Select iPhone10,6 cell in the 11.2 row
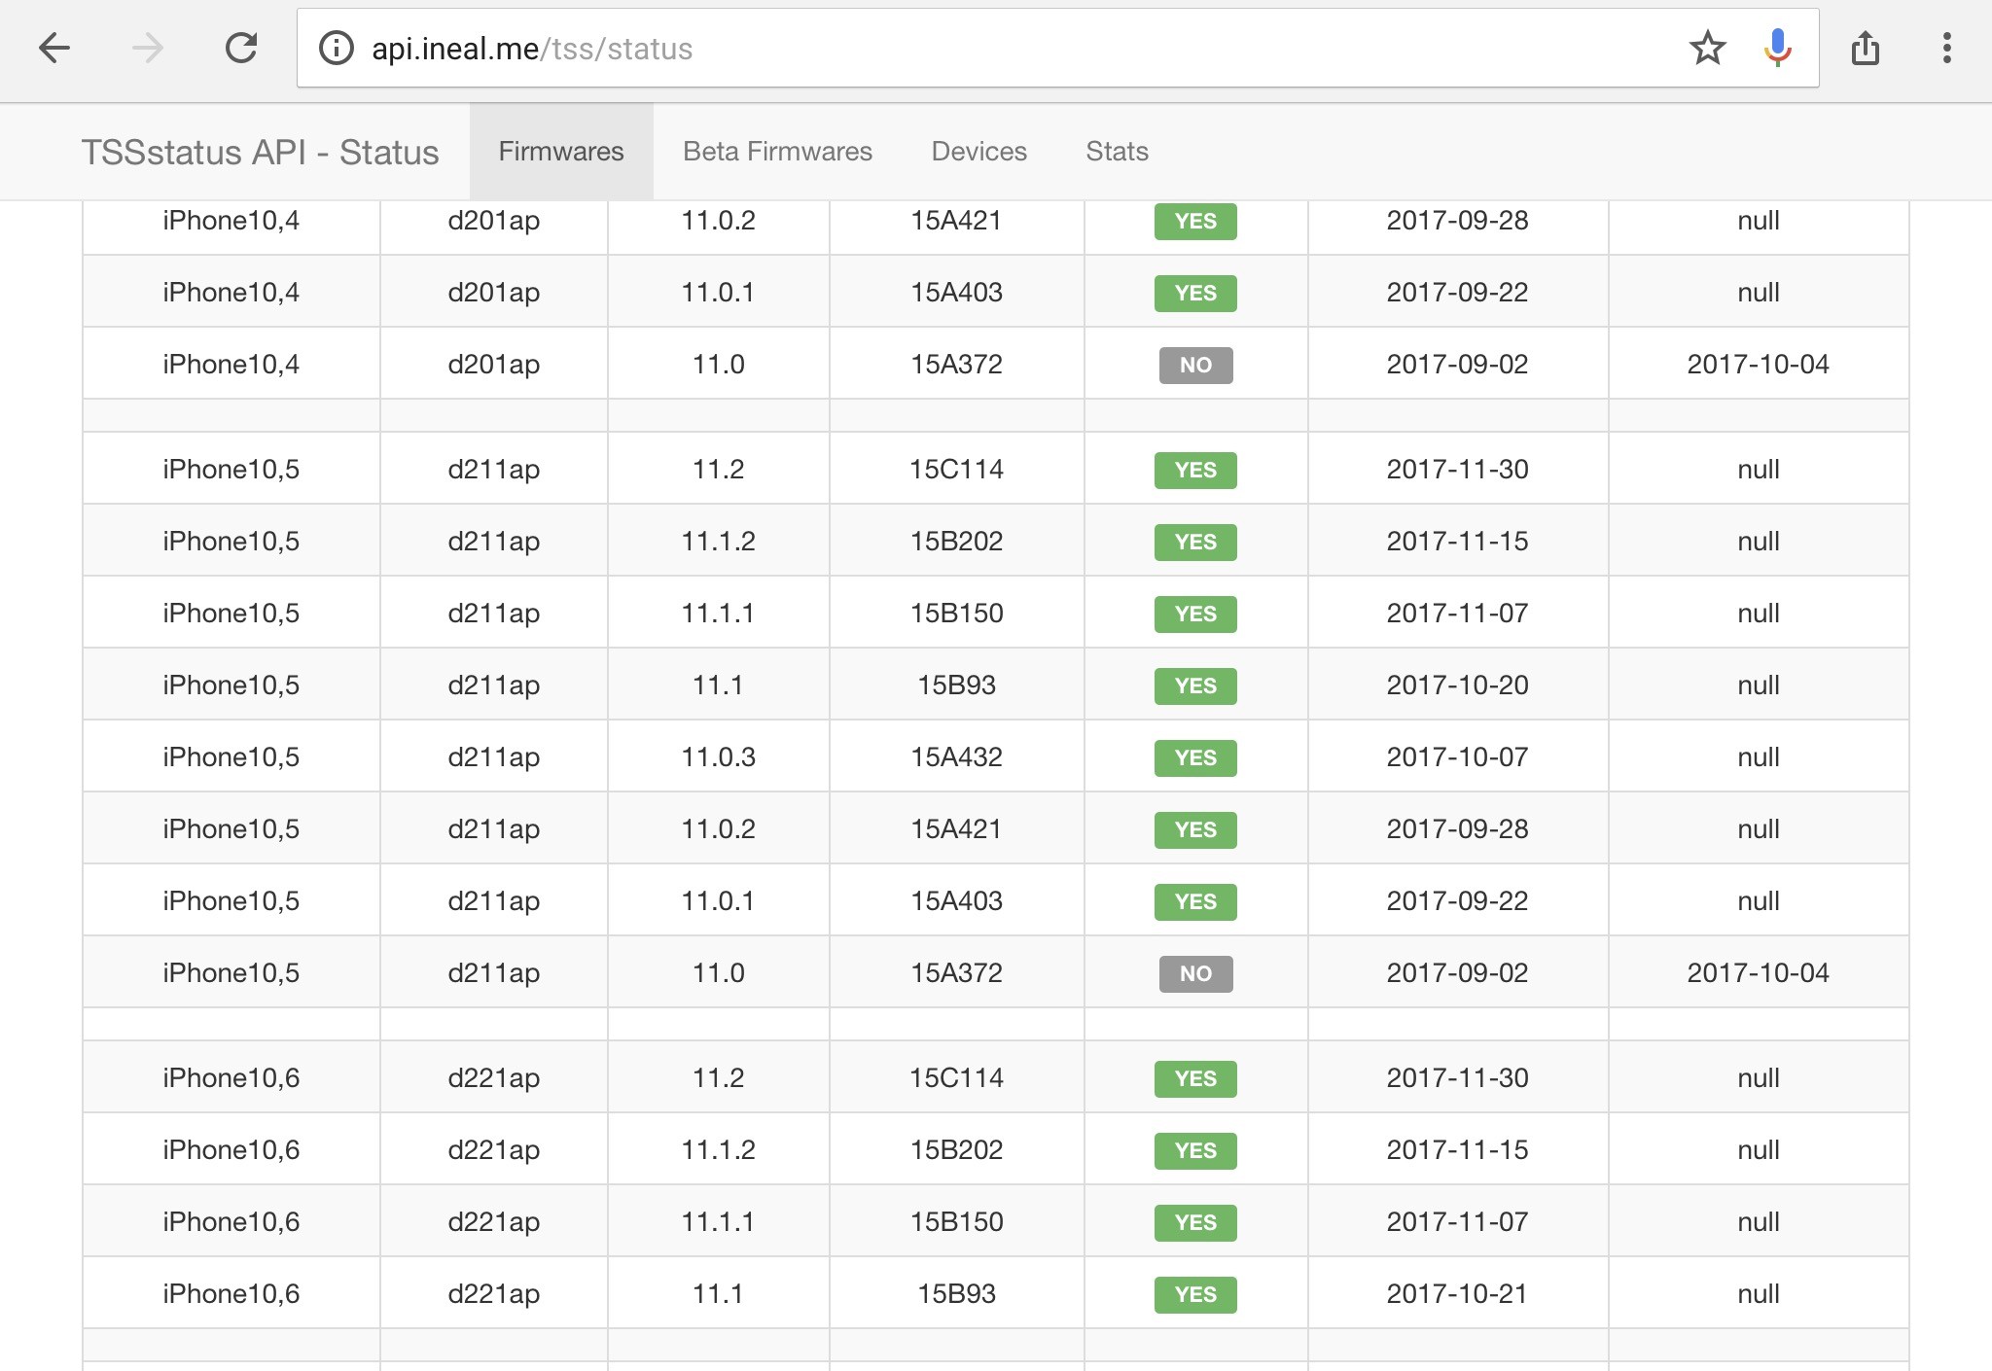The image size is (1992, 1371). [x=231, y=1078]
